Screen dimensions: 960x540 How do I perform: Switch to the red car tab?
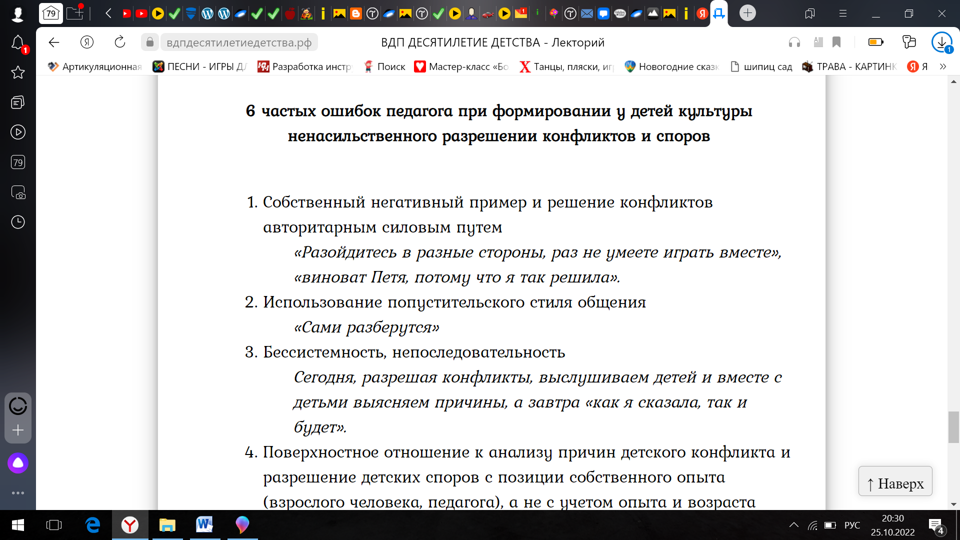coord(488,13)
